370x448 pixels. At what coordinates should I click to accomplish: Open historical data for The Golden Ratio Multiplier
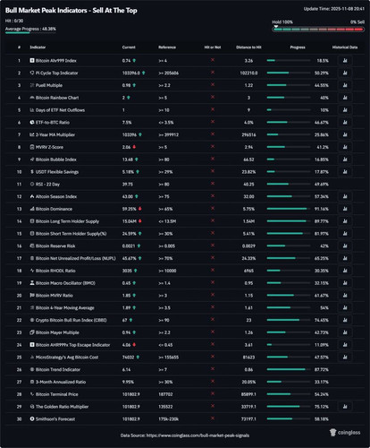point(345,407)
